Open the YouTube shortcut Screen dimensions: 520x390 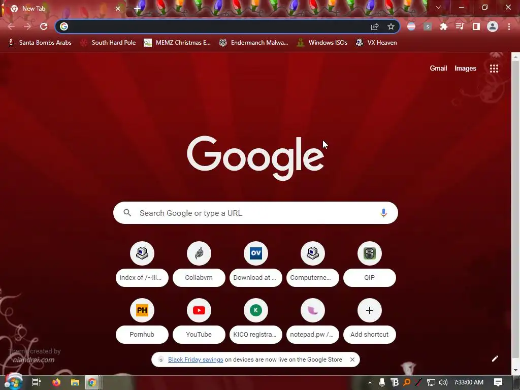coord(199,321)
